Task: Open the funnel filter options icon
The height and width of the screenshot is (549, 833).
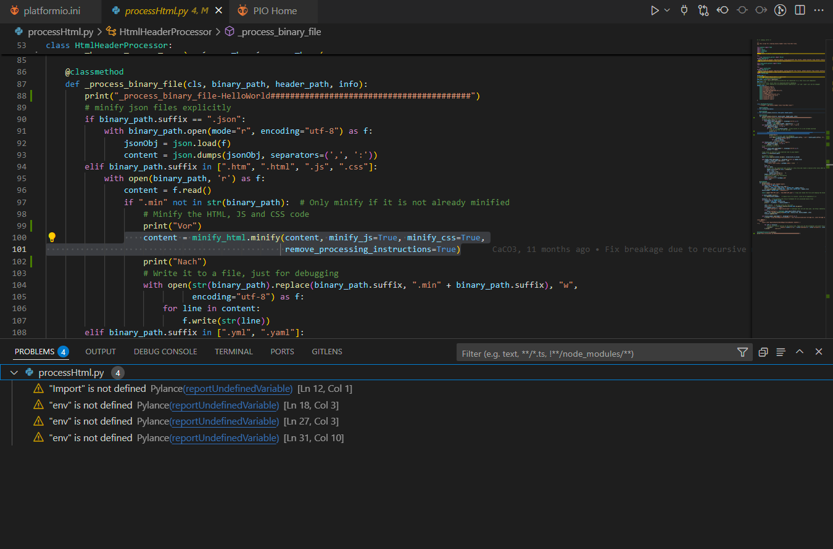Action: pyautogui.click(x=742, y=352)
